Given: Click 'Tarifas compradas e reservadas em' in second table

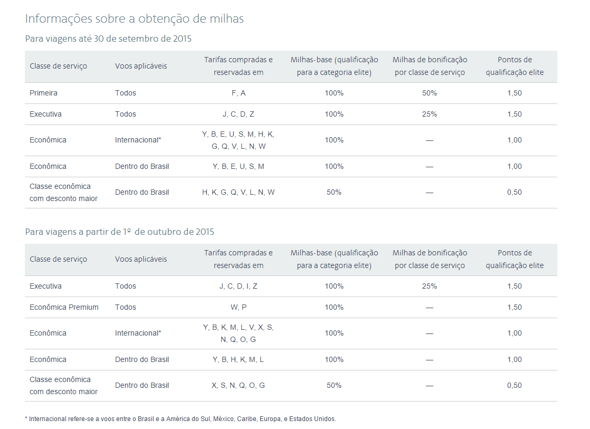Looking at the screenshot, I should tap(239, 259).
